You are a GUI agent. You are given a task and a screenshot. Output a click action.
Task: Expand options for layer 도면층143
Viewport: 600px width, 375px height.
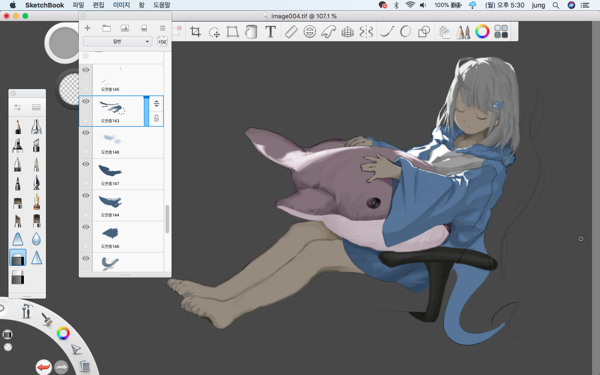point(157,104)
